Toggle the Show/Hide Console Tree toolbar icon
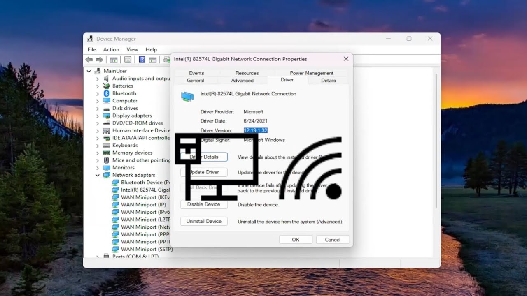 pos(114,60)
